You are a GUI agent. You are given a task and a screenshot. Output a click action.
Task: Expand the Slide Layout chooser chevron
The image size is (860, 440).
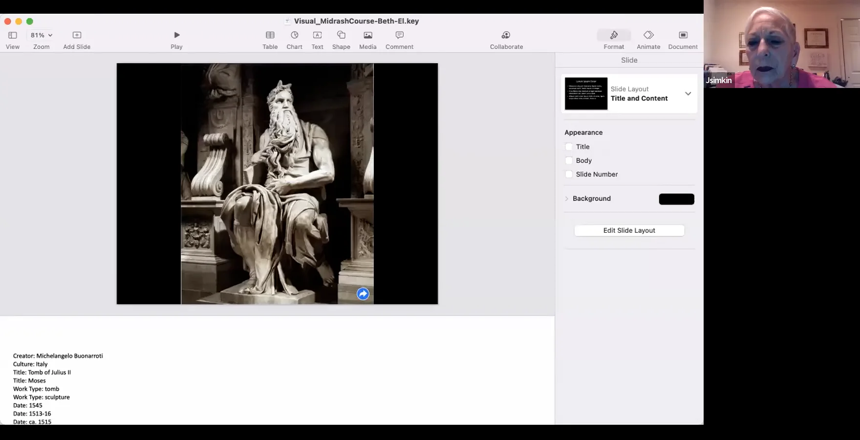tap(688, 93)
